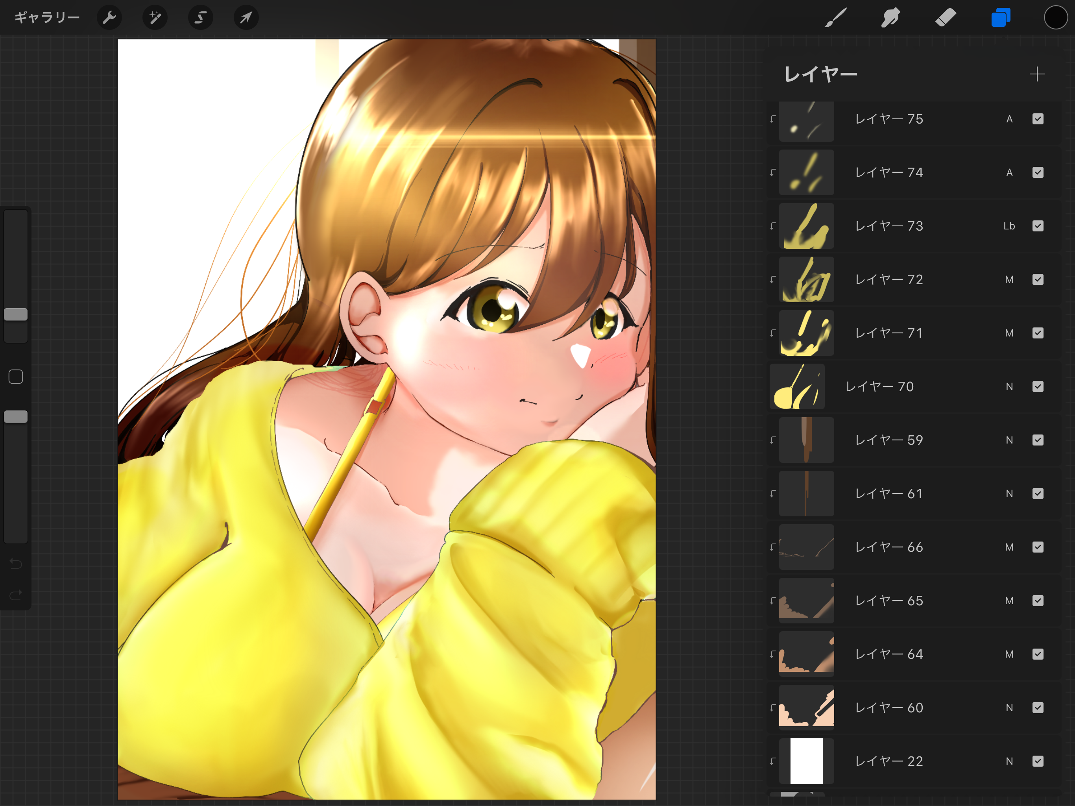This screenshot has width=1075, height=806.
Task: Open blend mode N of レイヤー 59
Action: pyautogui.click(x=1009, y=440)
